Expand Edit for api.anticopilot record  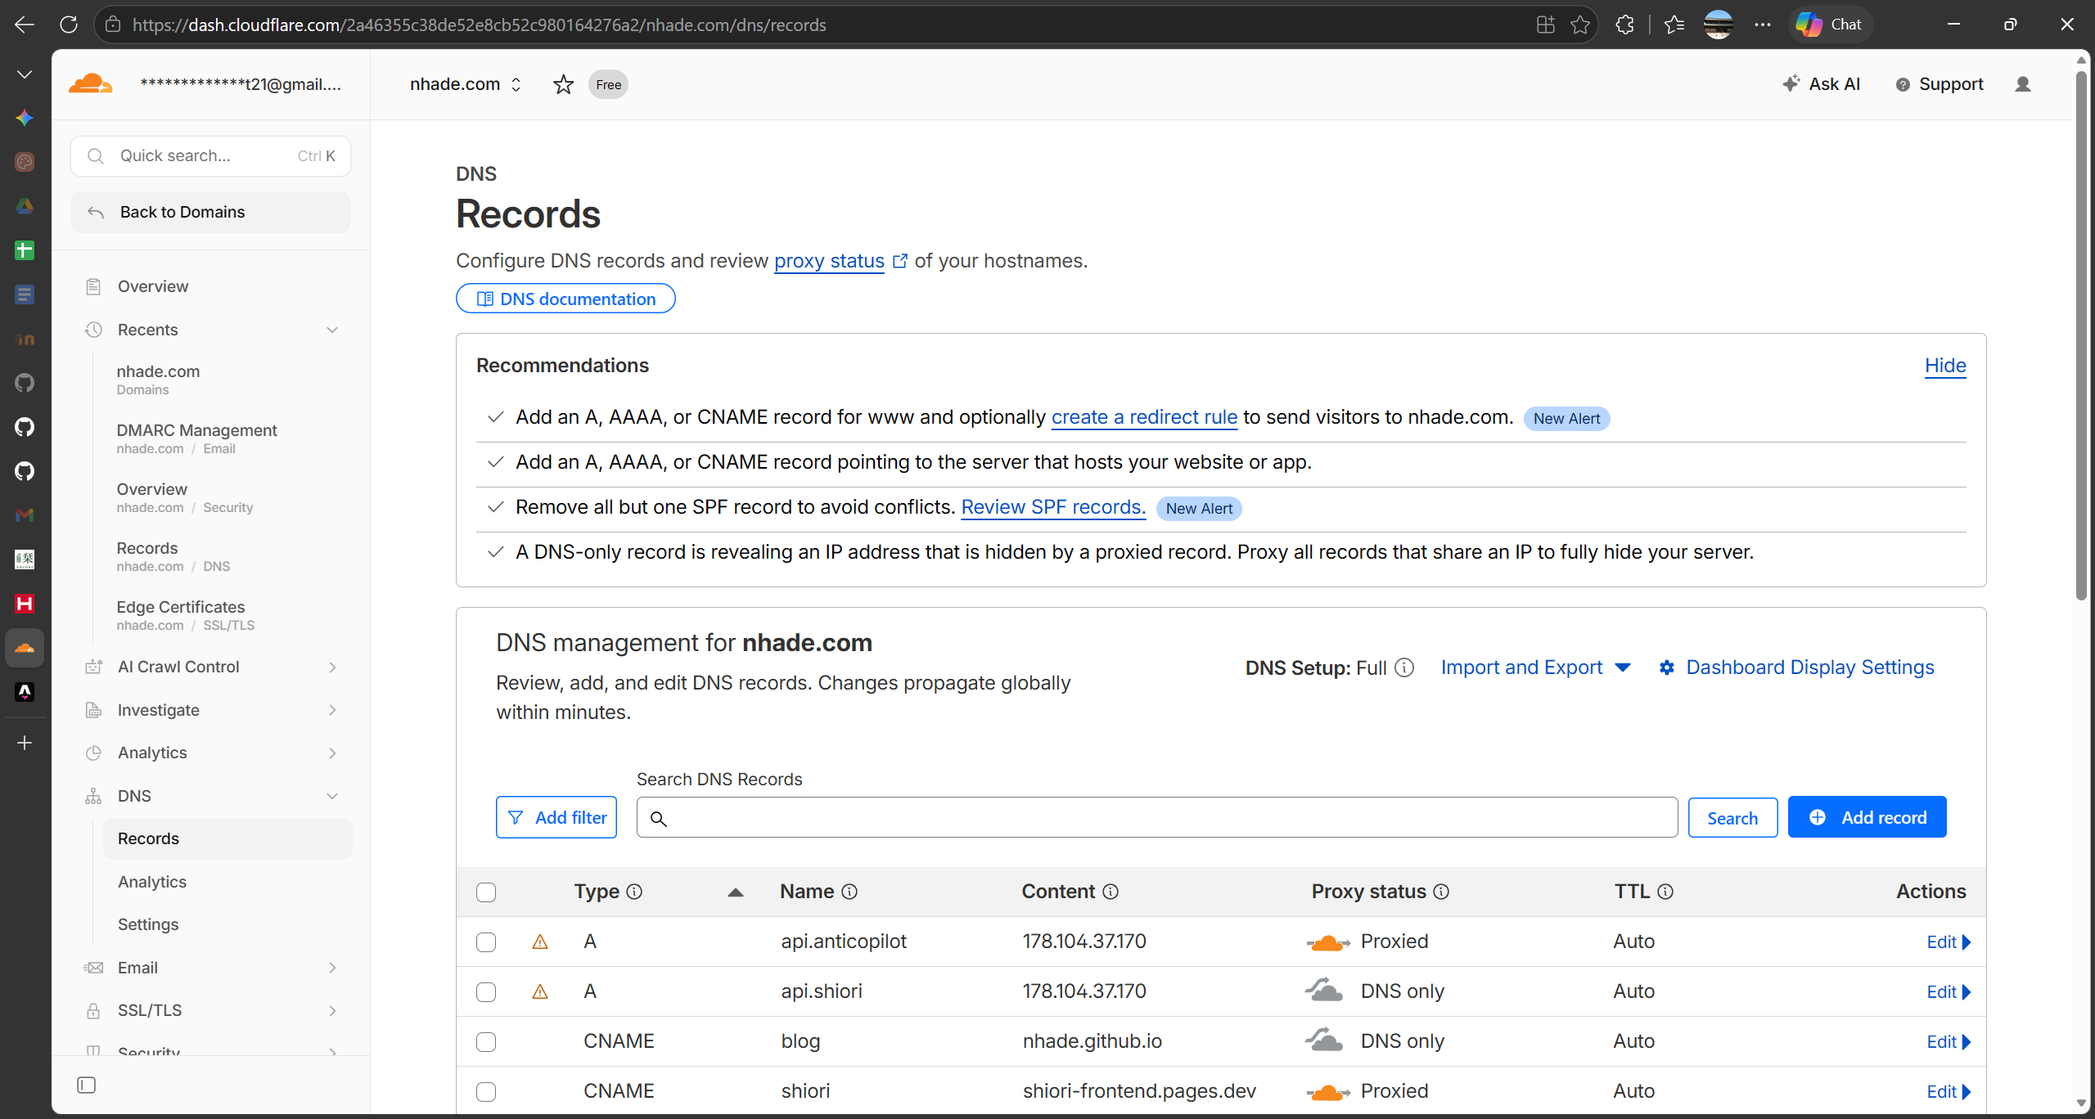coord(1949,942)
